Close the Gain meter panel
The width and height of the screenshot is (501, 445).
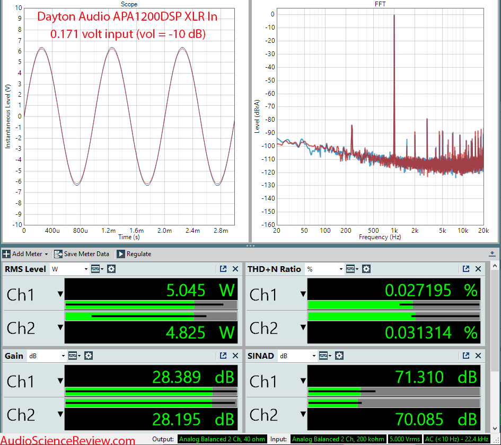tap(235, 356)
